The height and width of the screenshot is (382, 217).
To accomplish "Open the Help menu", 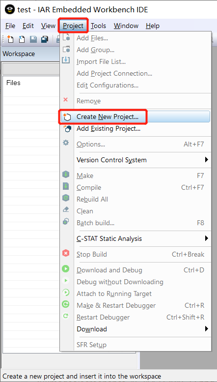I will click(153, 26).
